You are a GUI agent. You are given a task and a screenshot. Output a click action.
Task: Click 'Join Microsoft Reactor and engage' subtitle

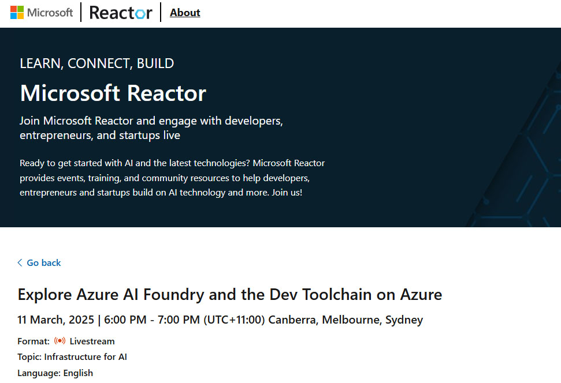click(151, 128)
